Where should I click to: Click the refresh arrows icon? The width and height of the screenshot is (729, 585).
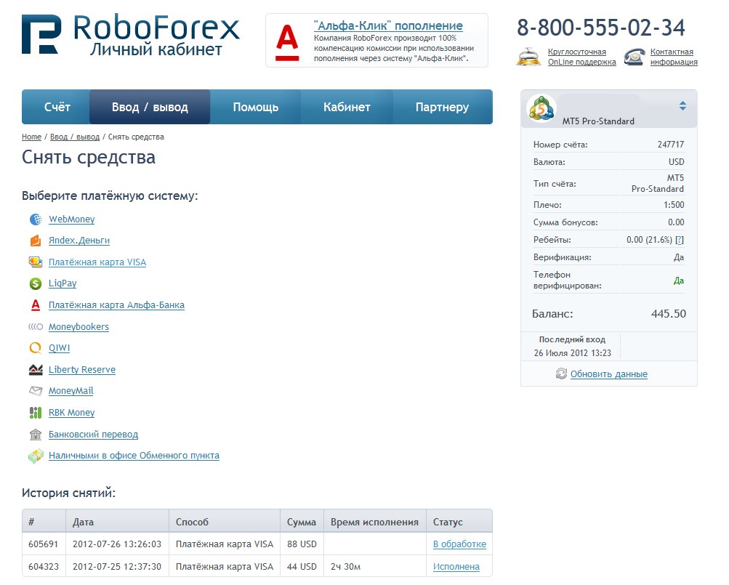click(x=561, y=374)
